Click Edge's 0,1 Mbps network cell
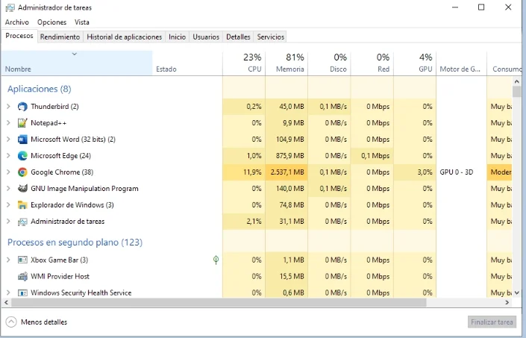The height and width of the screenshot is (338, 526). tap(372, 156)
